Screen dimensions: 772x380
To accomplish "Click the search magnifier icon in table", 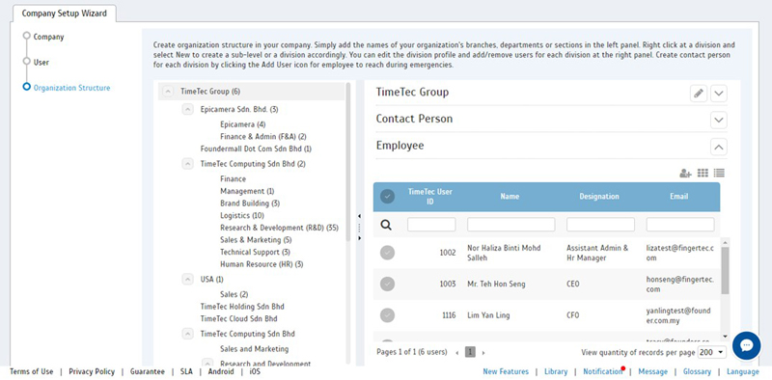I will (387, 225).
